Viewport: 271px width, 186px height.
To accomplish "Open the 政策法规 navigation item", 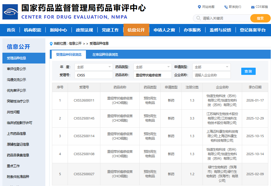I will [x=84, y=30].
